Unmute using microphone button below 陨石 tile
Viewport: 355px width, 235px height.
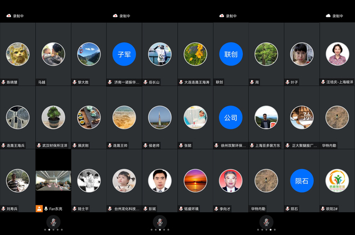(x=266, y=221)
